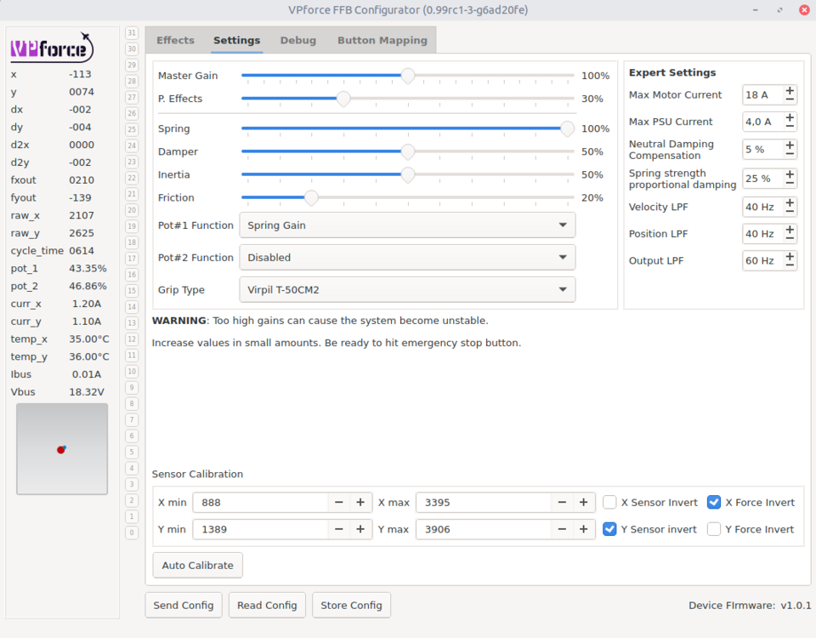Toggle the Y Force Invert checkbox
Image resolution: width=816 pixels, height=638 pixels.
(714, 529)
